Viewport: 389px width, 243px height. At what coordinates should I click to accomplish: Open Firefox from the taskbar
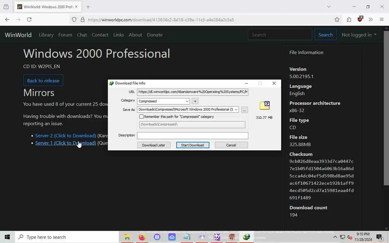pyautogui.click(x=142, y=237)
